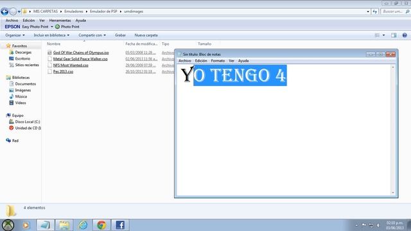Open recent locations dropdown beside forward arrow
The image size is (411, 231).
coord(19,12)
